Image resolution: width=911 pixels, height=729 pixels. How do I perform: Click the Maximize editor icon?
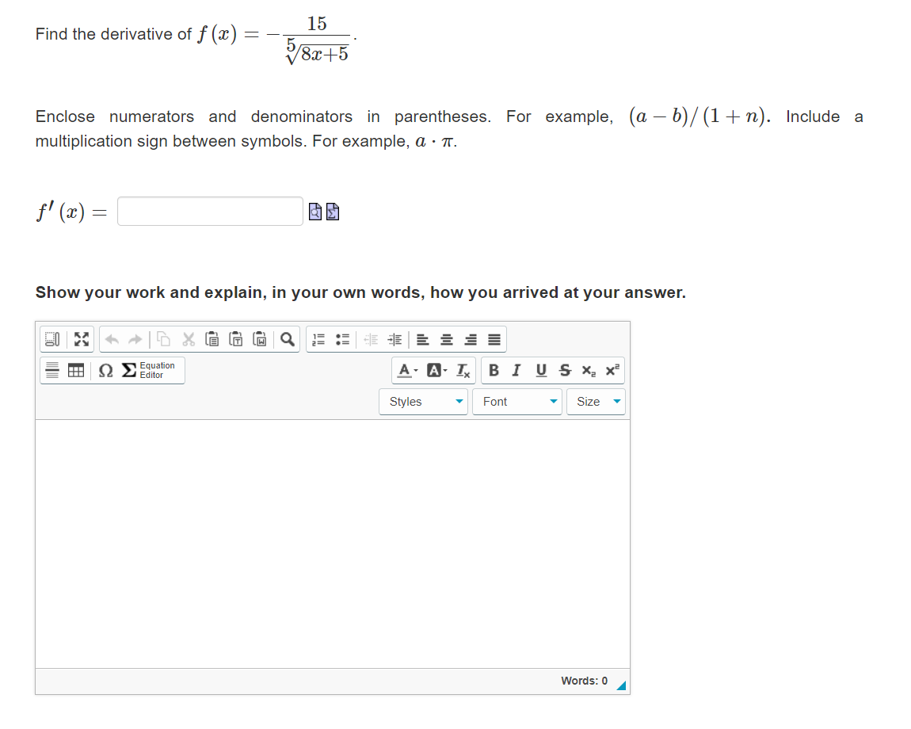click(x=81, y=339)
